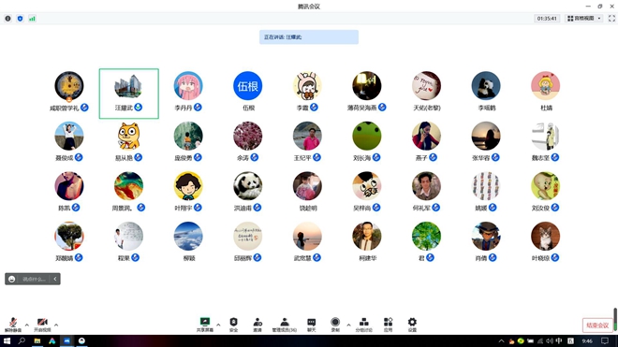Click the red end meeting button
Viewport: 618px width, 347px height.
click(597, 325)
